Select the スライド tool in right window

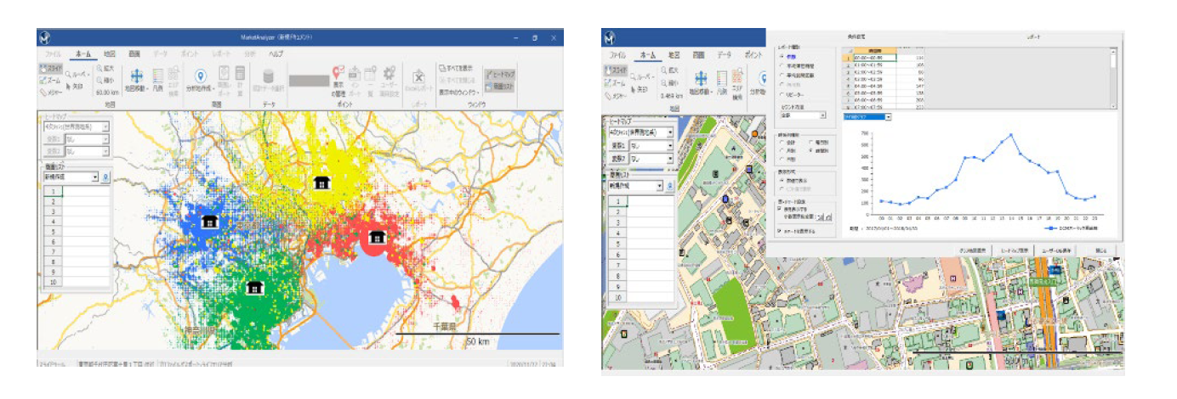pos(617,70)
